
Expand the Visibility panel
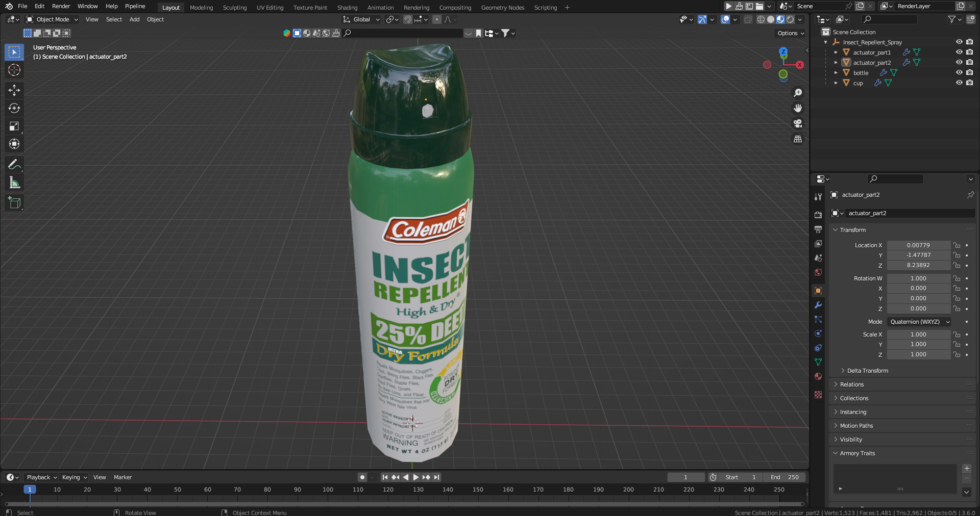click(851, 440)
